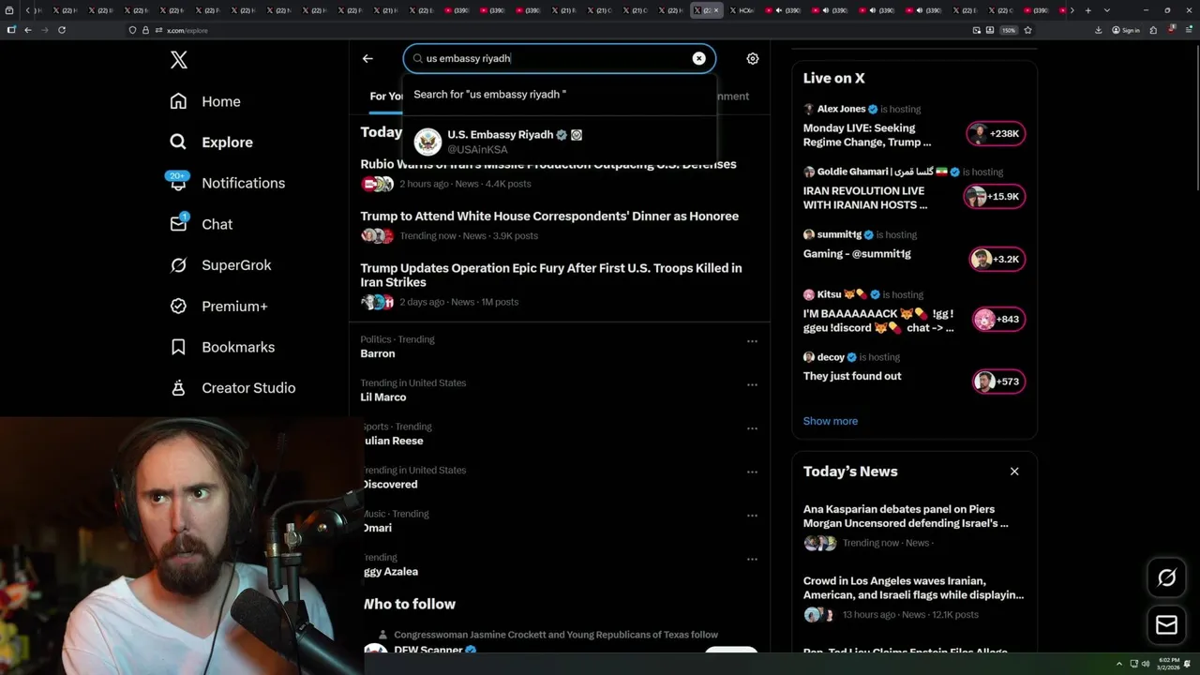Image resolution: width=1200 pixels, height=675 pixels.
Task: Open Who to follow DFW Scanner profile
Action: [427, 650]
